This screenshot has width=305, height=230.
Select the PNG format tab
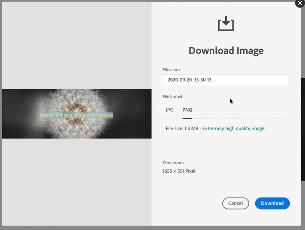pyautogui.click(x=187, y=110)
